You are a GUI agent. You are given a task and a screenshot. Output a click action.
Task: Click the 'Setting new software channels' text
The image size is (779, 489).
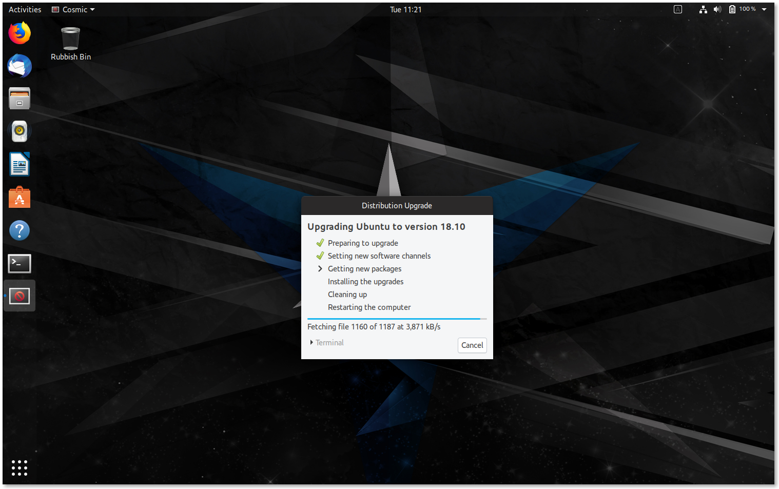click(379, 256)
